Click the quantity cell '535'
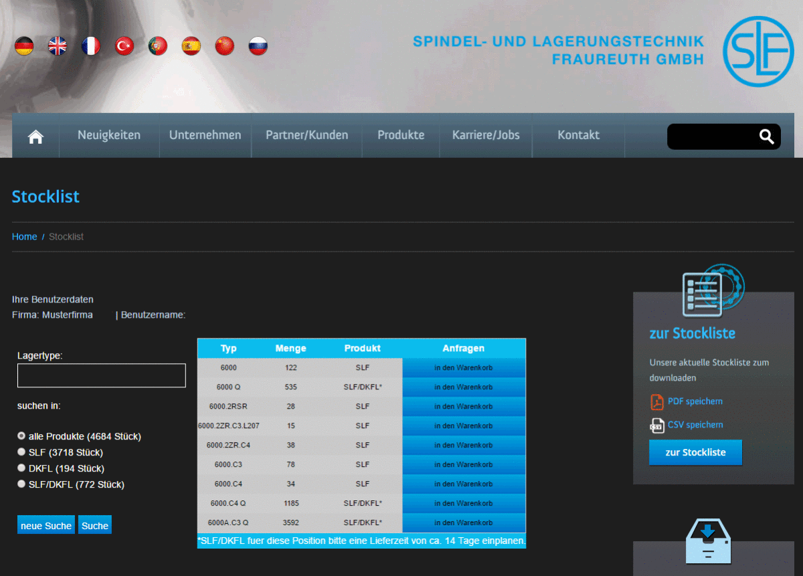Screen dimensions: 803x576 point(291,387)
